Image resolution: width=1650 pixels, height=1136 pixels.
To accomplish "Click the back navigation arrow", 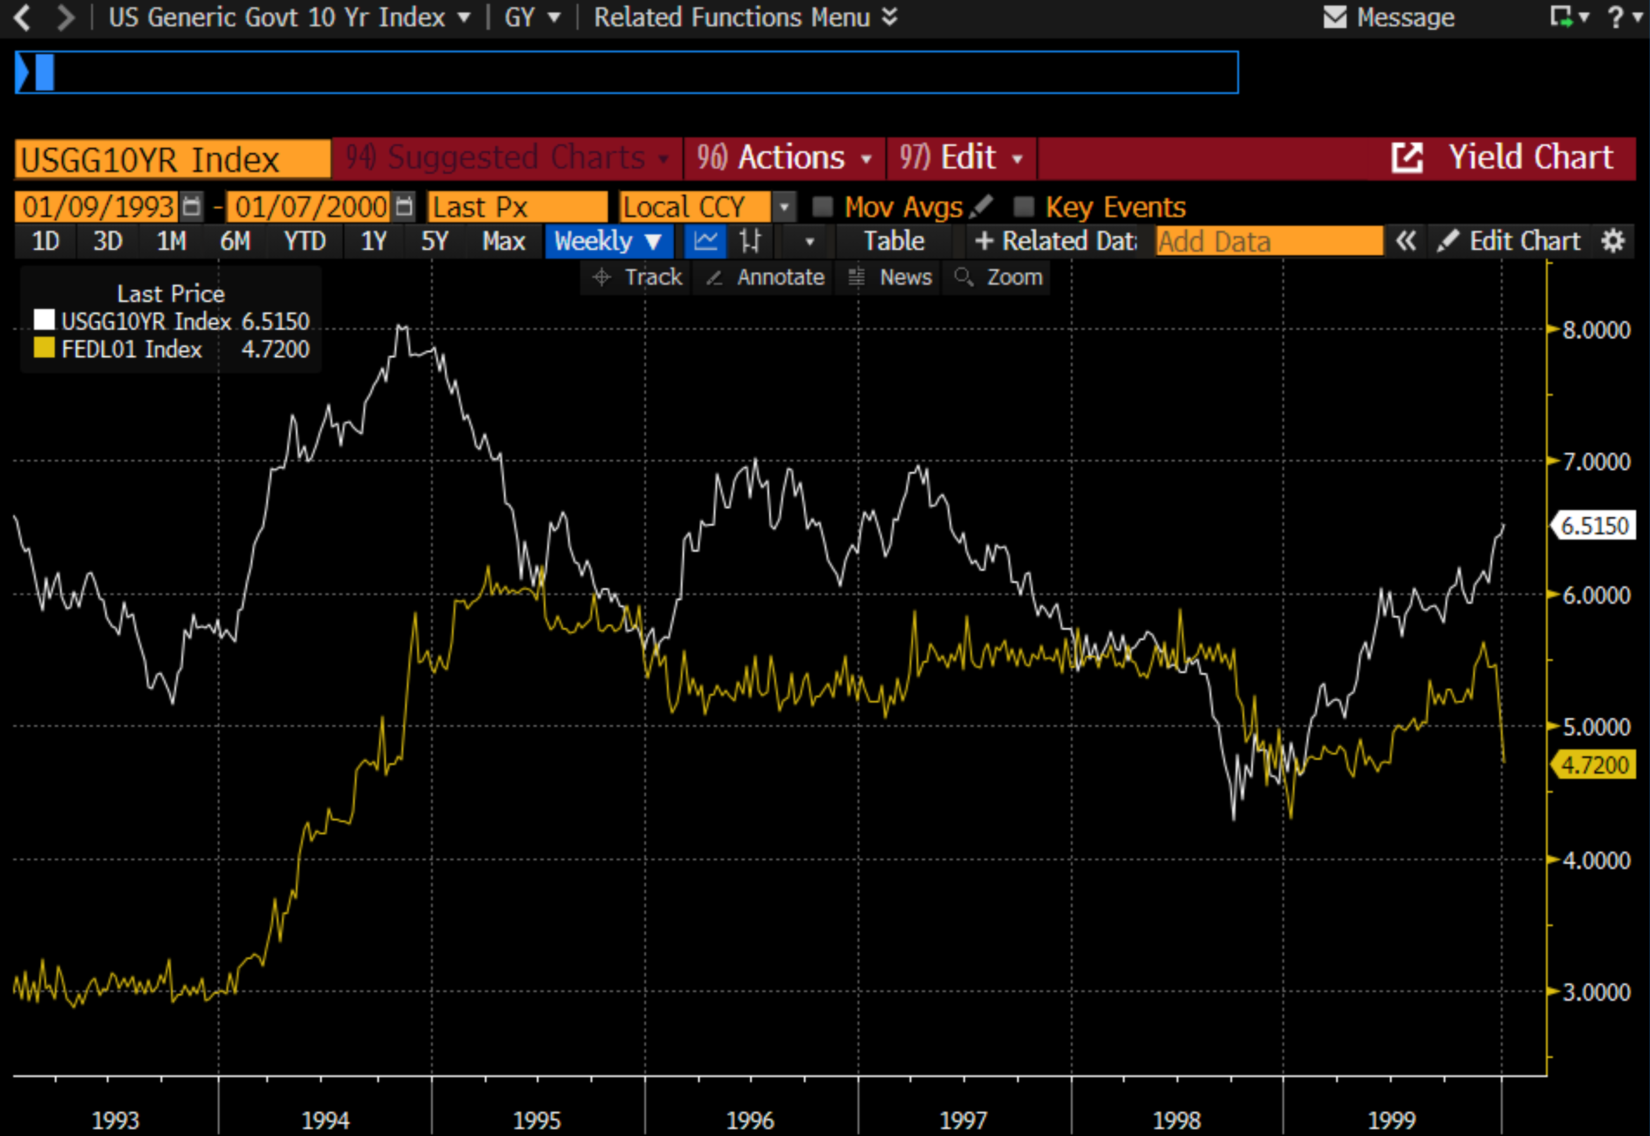I will 22,17.
